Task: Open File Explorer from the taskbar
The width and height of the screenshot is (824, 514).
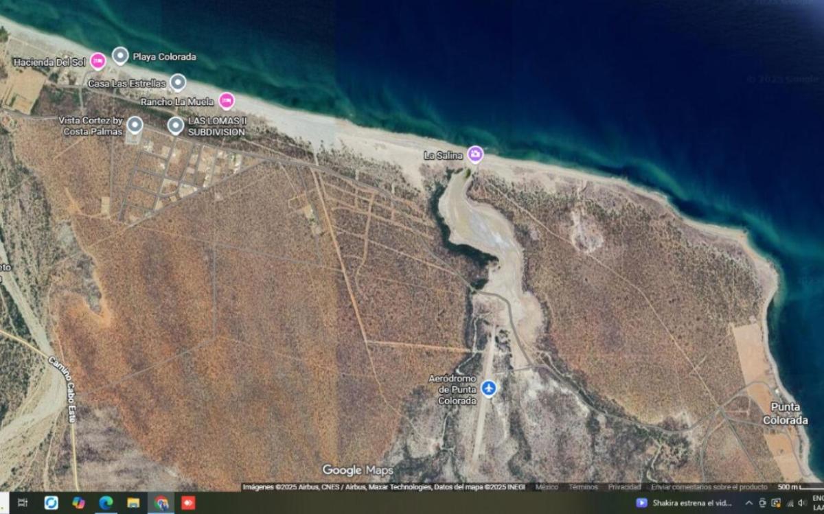Action: pyautogui.click(x=133, y=503)
